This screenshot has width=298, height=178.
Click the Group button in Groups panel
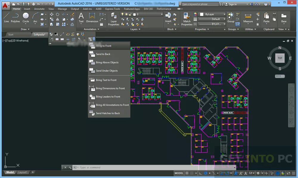click(x=231, y=16)
